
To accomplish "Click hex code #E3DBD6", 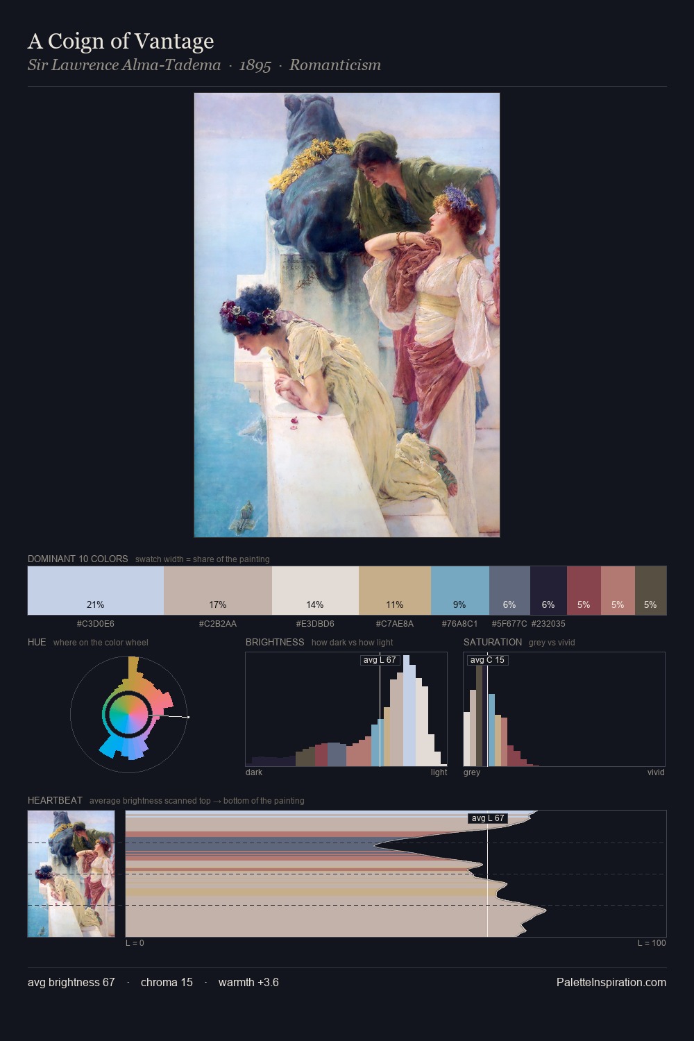I will (x=315, y=624).
